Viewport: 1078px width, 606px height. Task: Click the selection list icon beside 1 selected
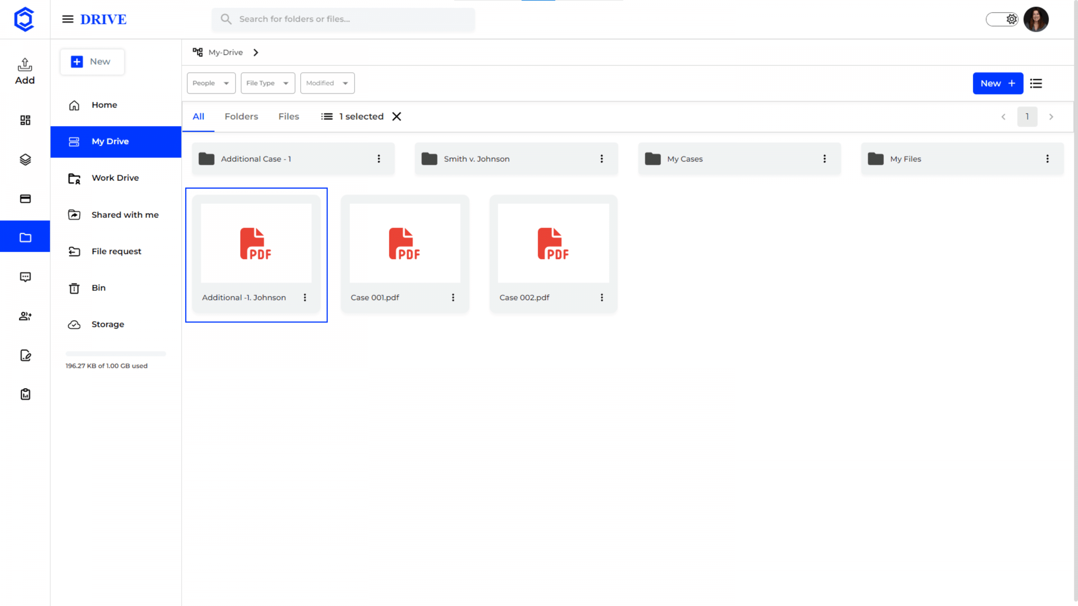click(x=327, y=117)
